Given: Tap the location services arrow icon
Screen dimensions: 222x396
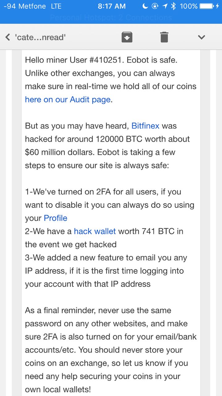Looking at the screenshot, I should tap(165, 6).
